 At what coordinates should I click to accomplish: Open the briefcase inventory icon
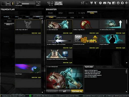coord(87,3)
